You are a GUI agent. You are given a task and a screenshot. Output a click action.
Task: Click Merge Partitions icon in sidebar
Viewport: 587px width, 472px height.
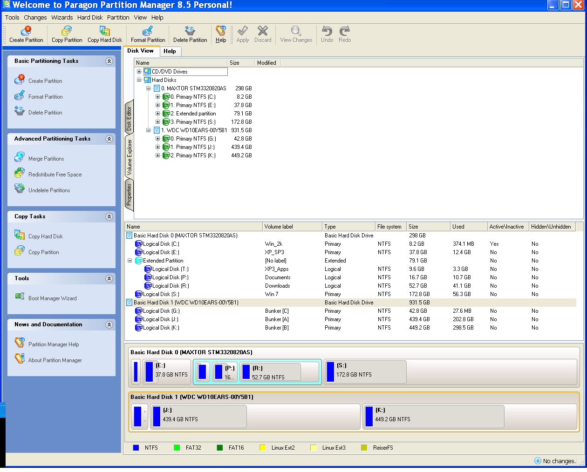[x=20, y=157]
